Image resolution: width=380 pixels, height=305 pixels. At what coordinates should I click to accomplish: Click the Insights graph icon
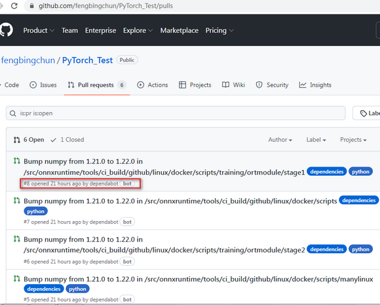click(x=303, y=85)
